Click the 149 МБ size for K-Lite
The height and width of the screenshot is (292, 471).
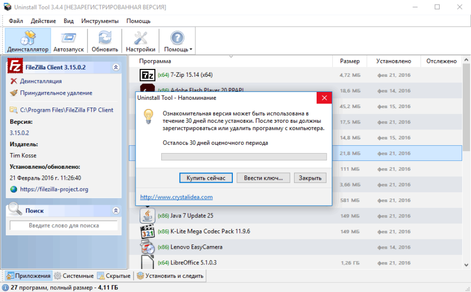point(350,231)
